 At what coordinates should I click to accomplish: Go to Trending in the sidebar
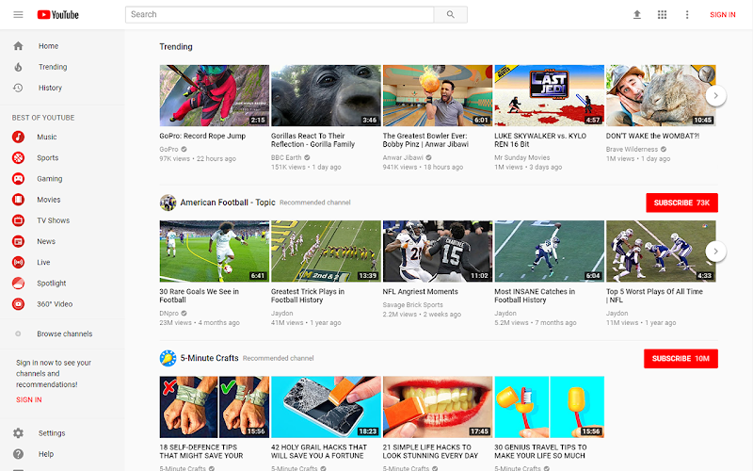[x=53, y=67]
